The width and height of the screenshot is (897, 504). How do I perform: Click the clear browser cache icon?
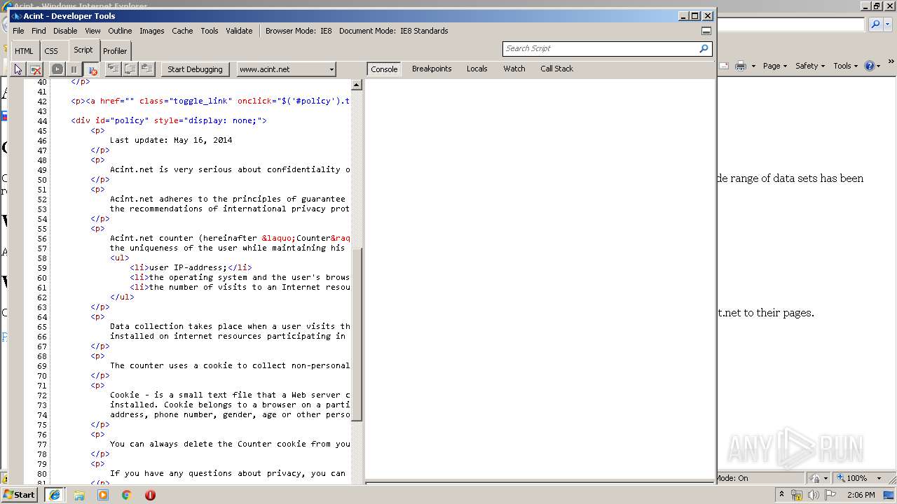pos(35,69)
